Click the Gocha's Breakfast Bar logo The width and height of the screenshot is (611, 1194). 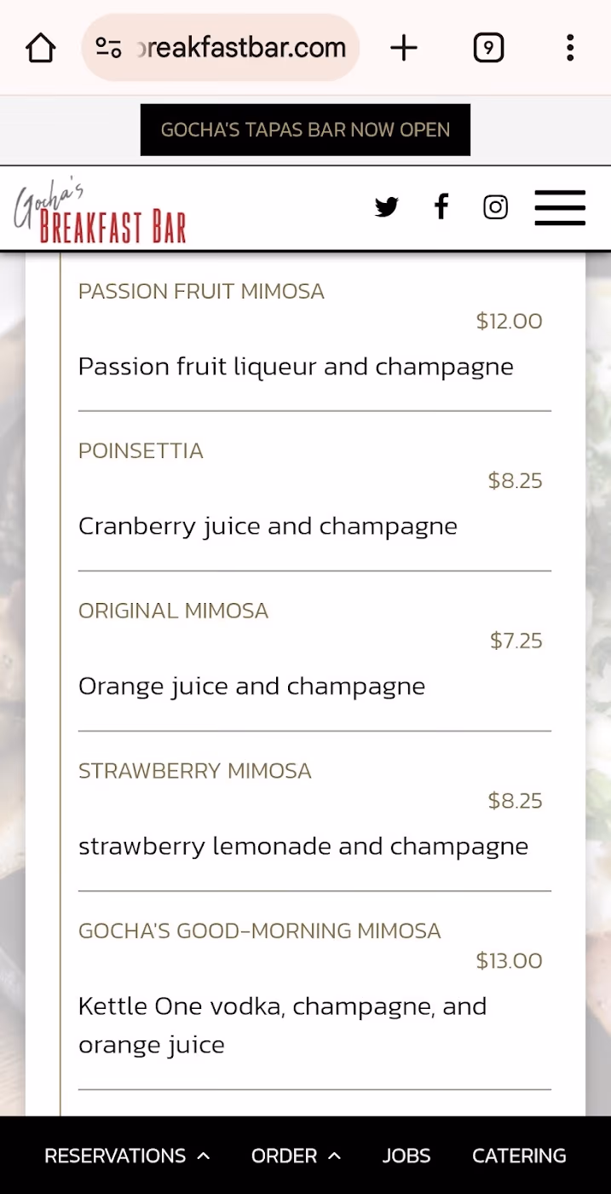coord(100,212)
